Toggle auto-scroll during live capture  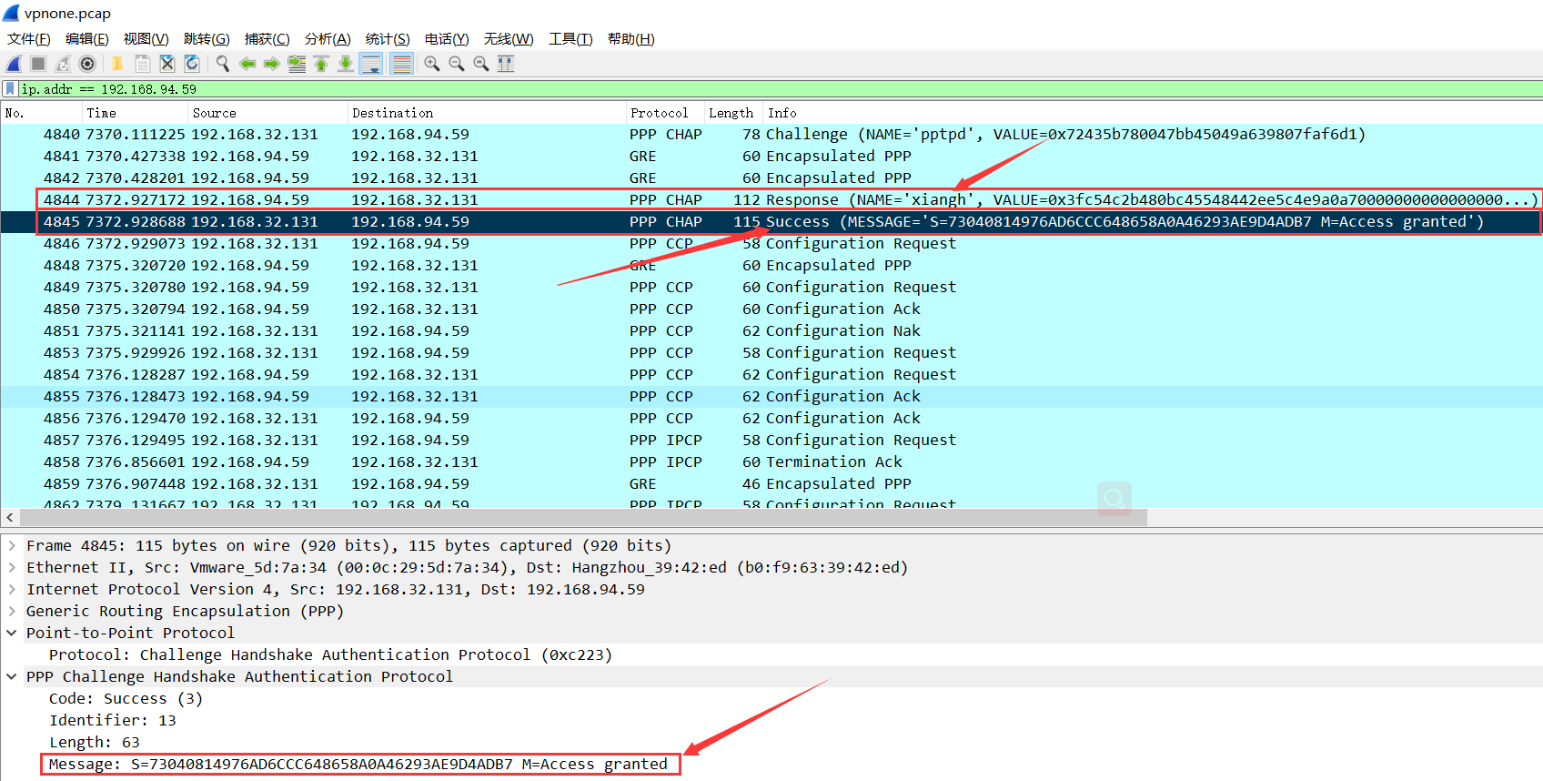(x=370, y=64)
